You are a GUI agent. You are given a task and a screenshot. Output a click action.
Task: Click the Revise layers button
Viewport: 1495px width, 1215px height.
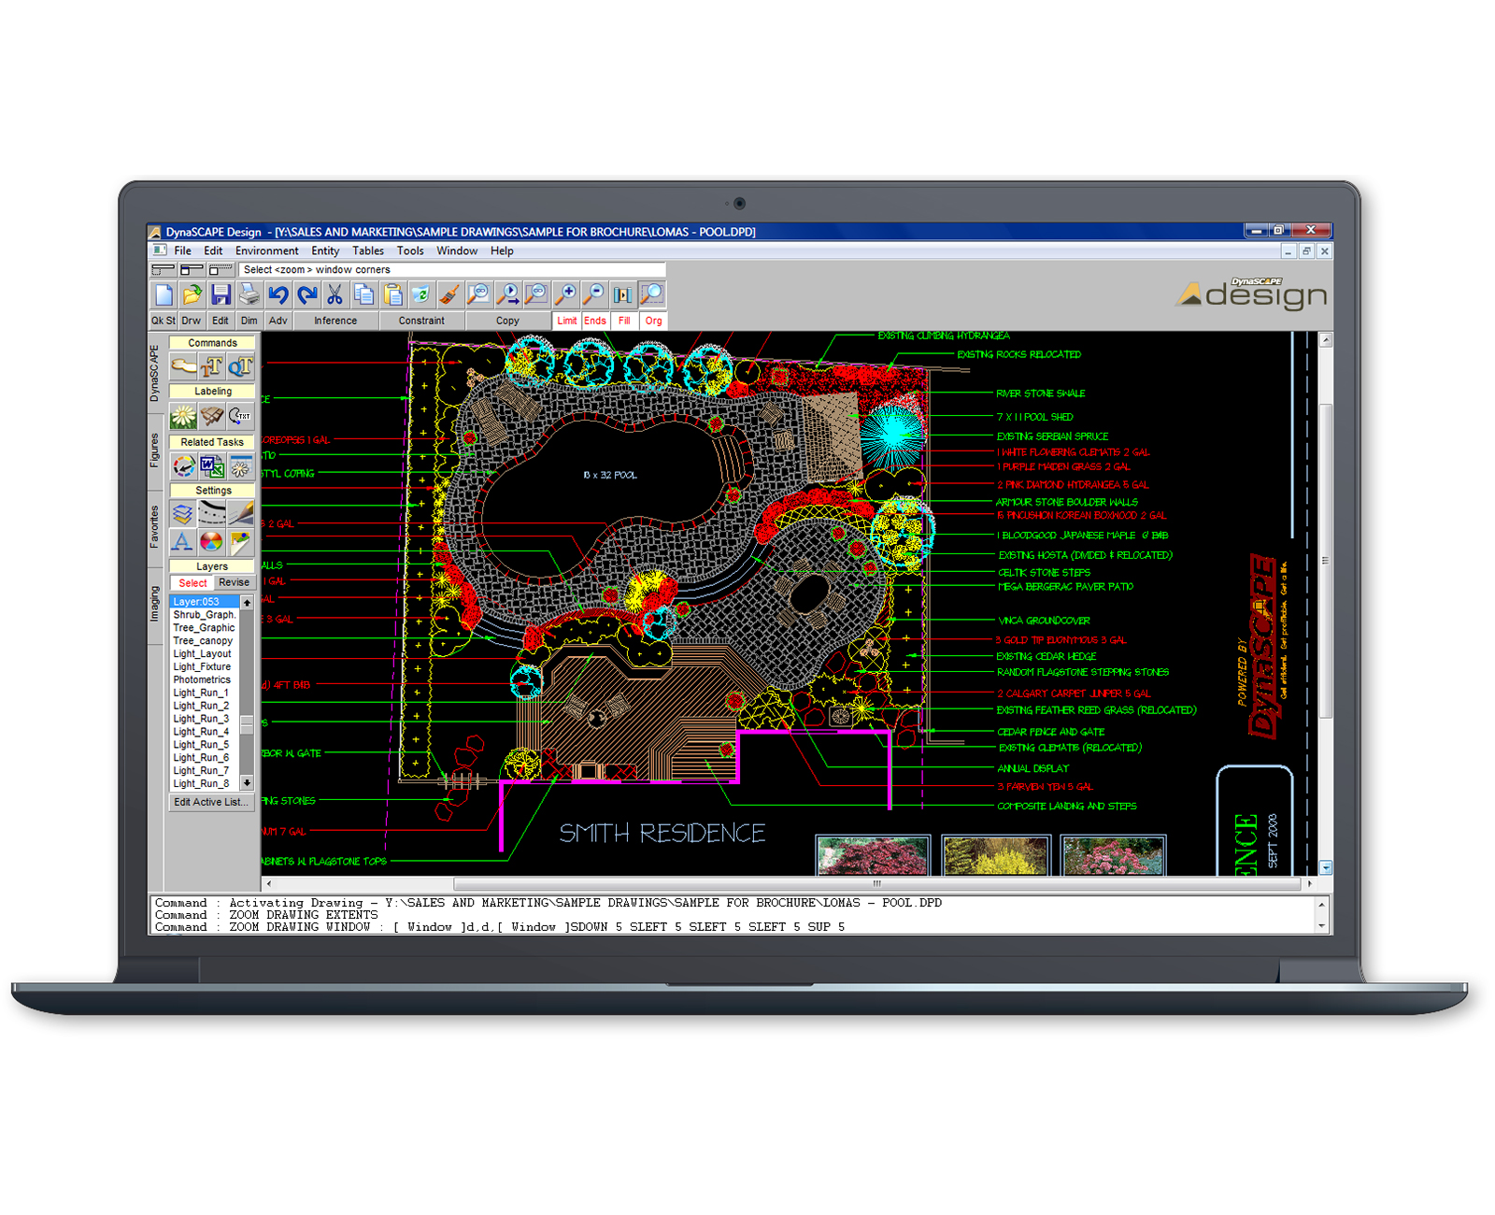coord(234,582)
